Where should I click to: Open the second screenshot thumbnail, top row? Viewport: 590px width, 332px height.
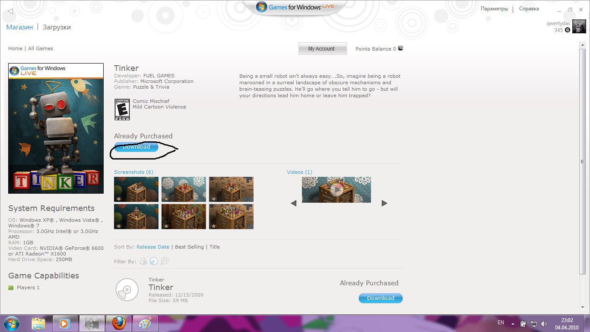click(184, 189)
